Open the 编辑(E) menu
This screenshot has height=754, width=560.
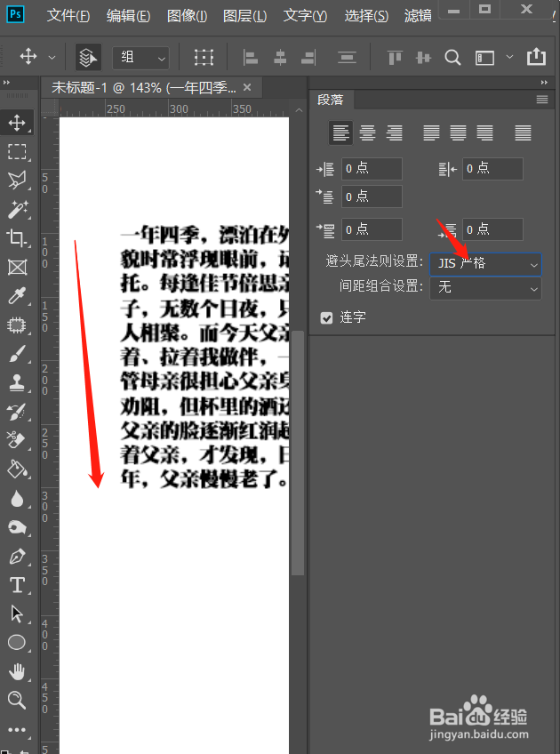pos(128,16)
